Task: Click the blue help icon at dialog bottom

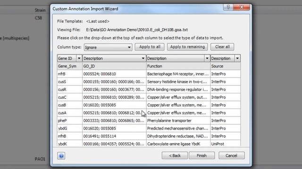Action: pyautogui.click(x=61, y=156)
